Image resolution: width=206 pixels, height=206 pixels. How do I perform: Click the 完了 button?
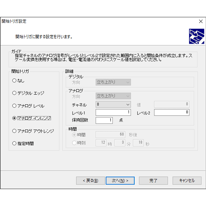coord(153,180)
